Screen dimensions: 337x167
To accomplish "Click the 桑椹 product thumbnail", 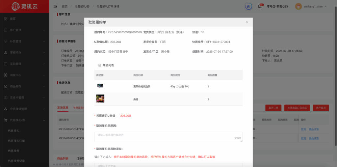I will pos(100,99).
